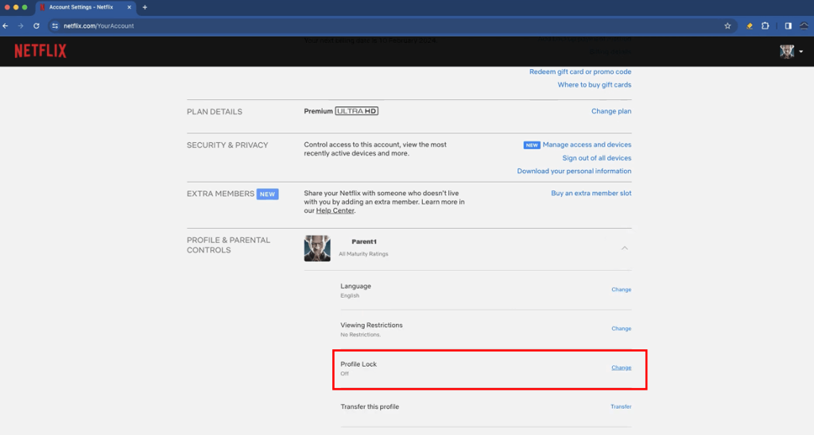Click the No Restrictions. value

361,334
